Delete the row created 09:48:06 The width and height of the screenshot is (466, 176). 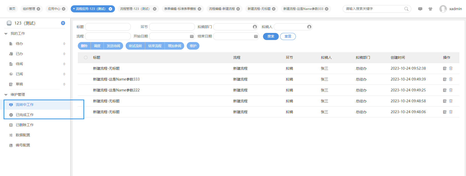451,112
